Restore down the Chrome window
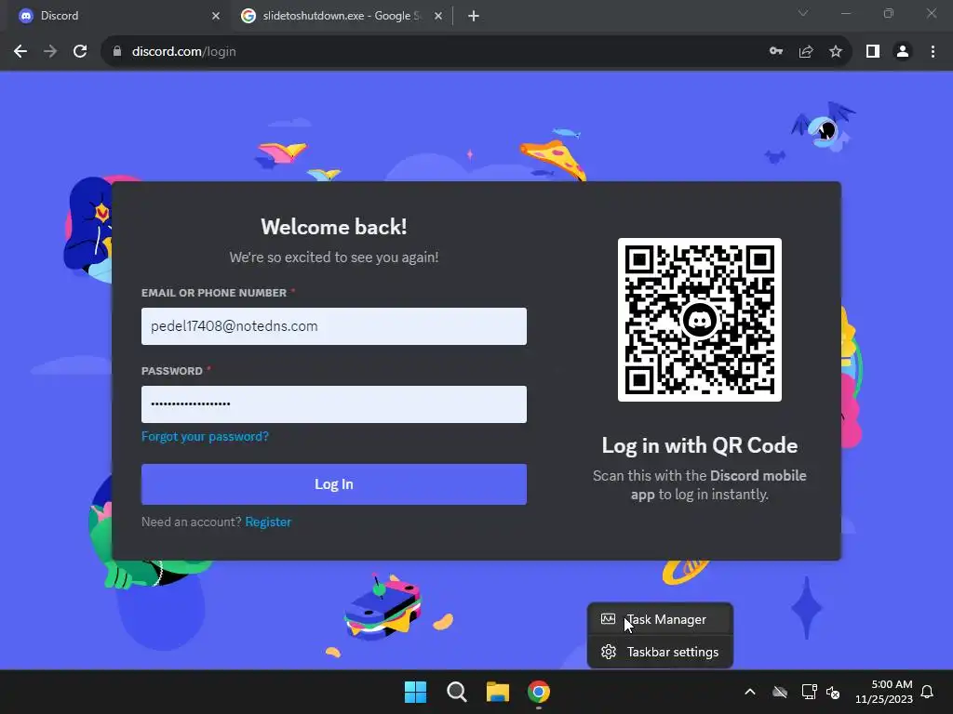Viewport: 953px width, 714px height. click(889, 13)
